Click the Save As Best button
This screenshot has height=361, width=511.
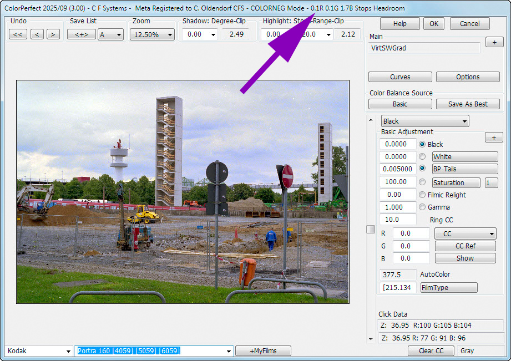[x=468, y=104]
